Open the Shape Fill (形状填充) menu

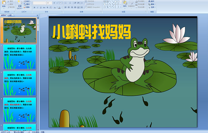pos(141,1)
